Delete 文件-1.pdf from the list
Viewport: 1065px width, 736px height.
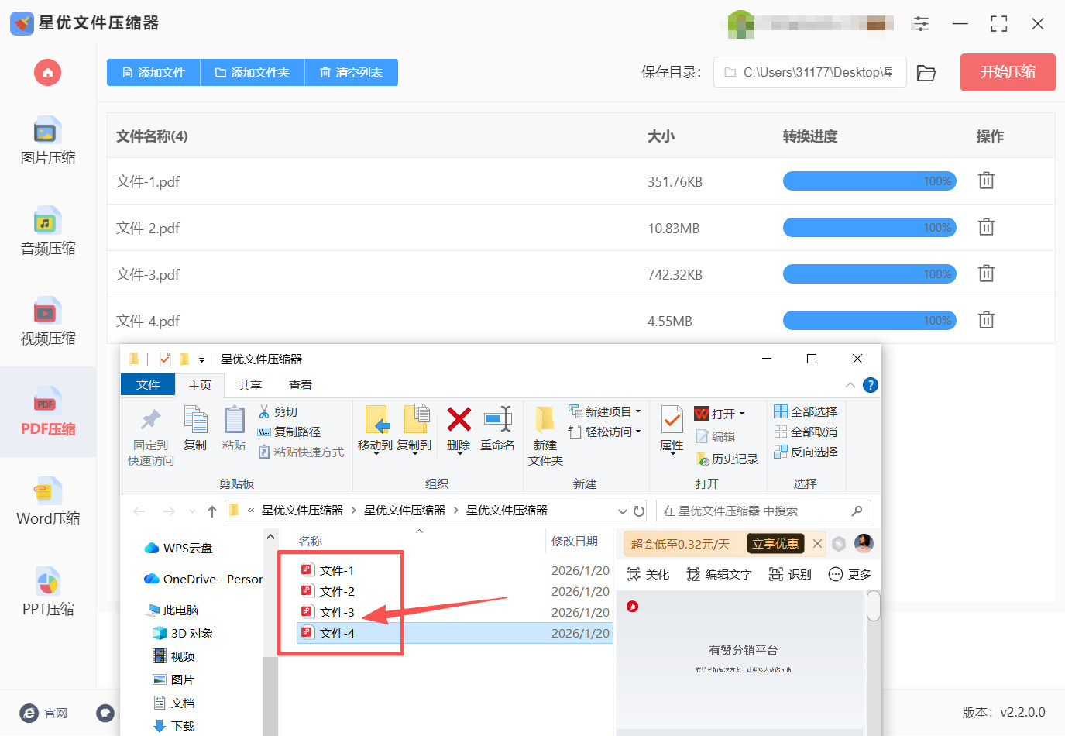(x=986, y=181)
